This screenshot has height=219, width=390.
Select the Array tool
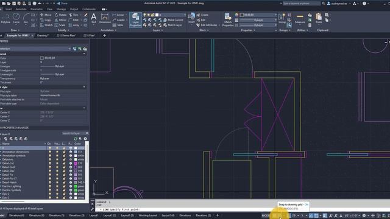(74, 25)
